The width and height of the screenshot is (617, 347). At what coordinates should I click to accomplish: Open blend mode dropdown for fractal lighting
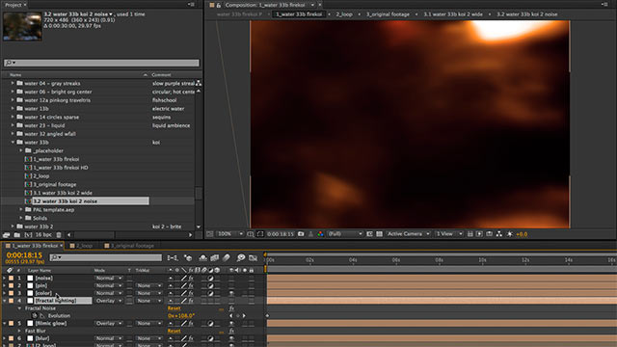click(108, 301)
